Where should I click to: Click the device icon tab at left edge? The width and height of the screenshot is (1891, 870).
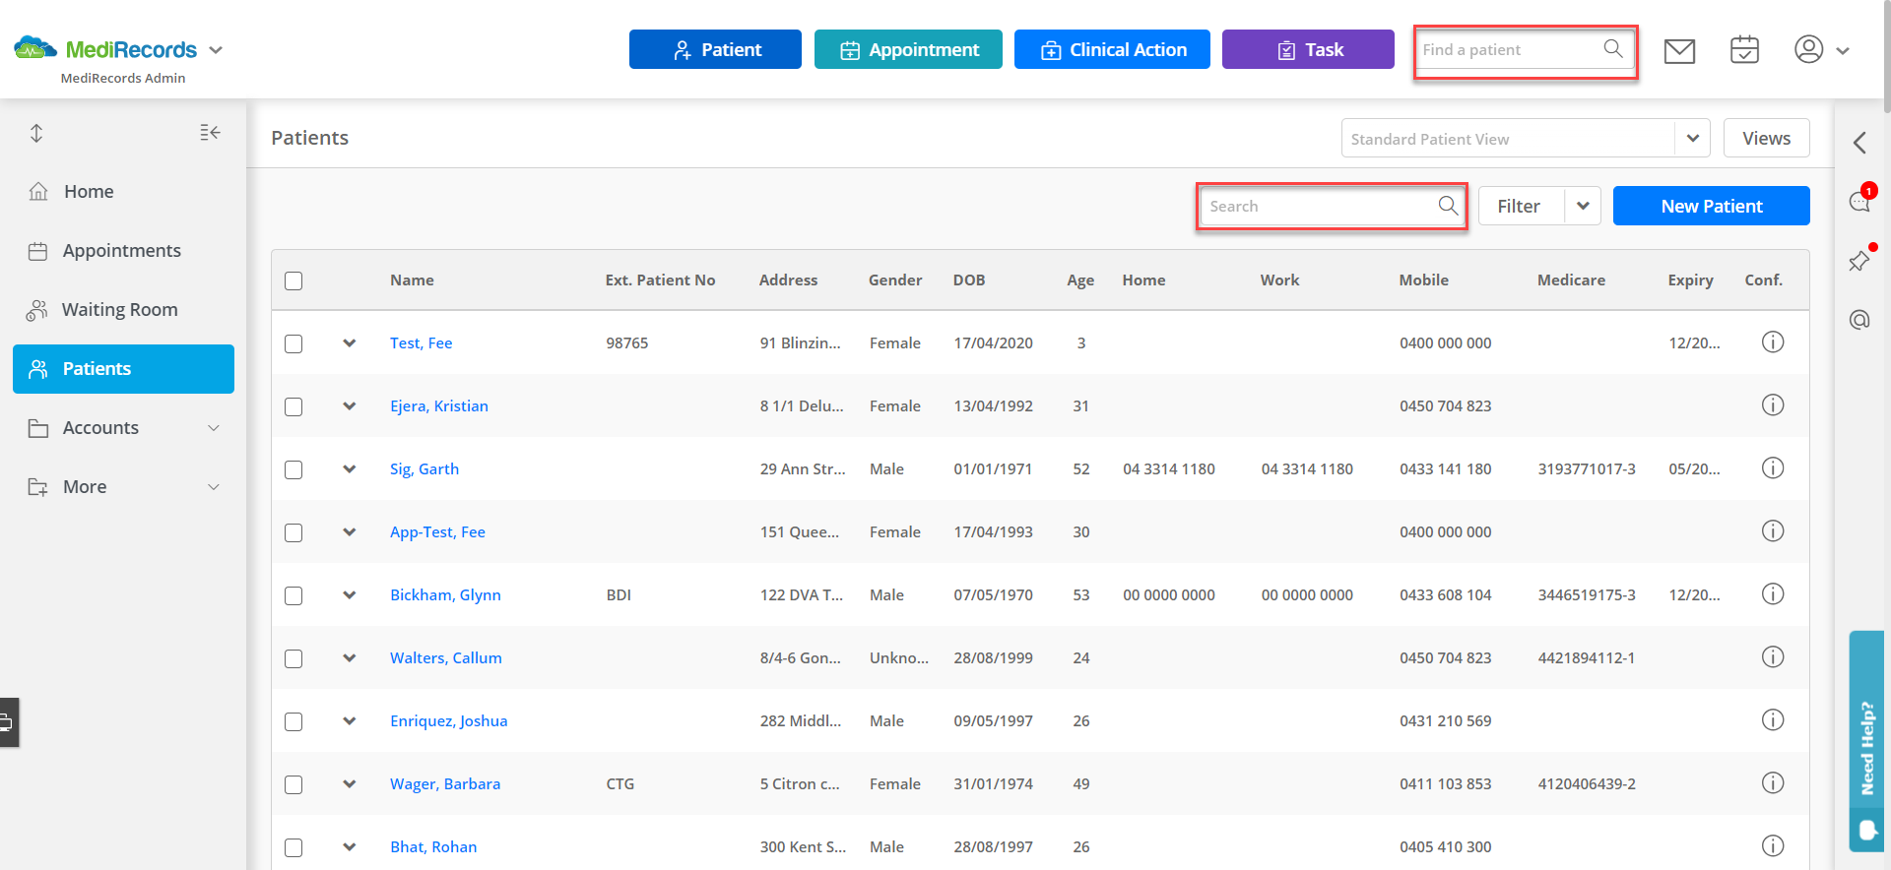(8, 722)
